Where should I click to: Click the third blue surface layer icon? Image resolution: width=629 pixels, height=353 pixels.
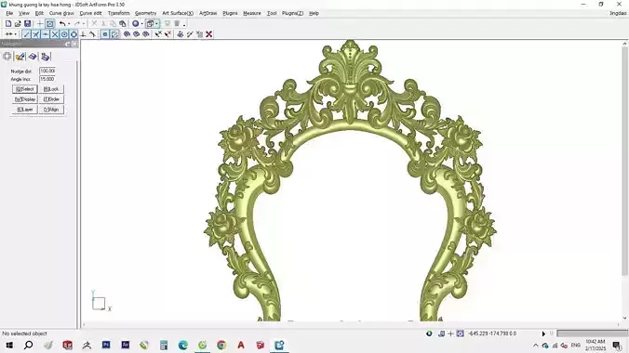click(146, 34)
